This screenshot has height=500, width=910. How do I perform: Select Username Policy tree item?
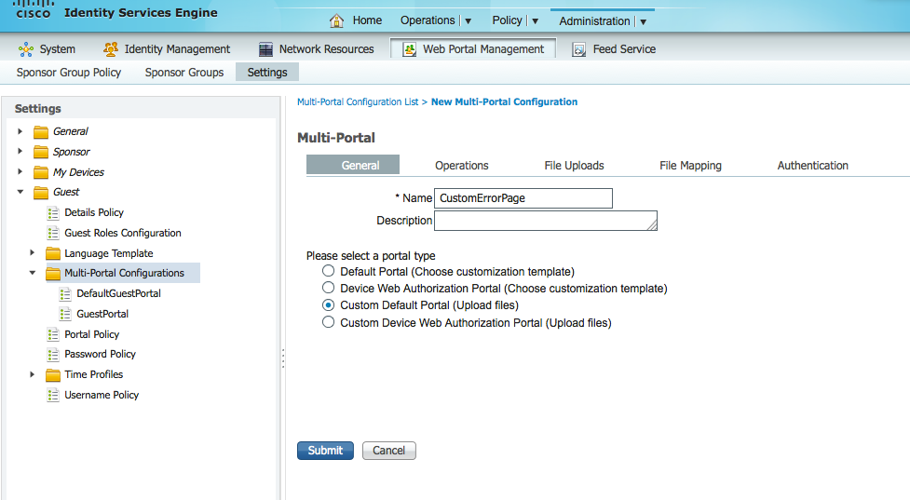(102, 395)
